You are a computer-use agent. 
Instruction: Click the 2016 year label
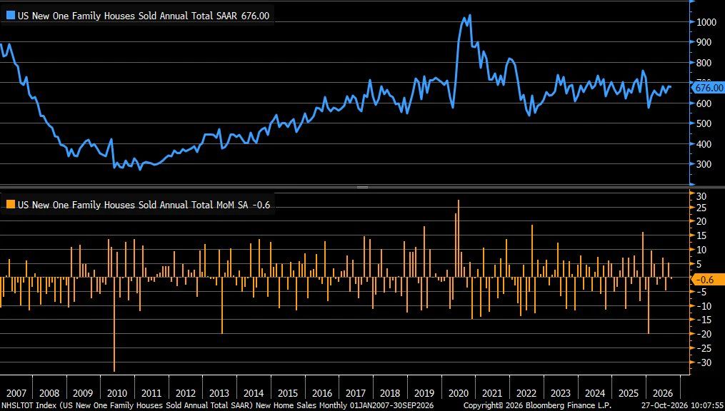tap(322, 393)
